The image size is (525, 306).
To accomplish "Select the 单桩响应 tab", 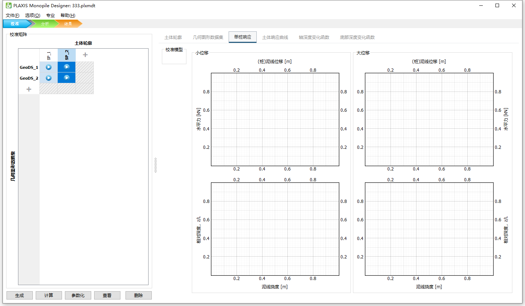I will pyautogui.click(x=243, y=37).
